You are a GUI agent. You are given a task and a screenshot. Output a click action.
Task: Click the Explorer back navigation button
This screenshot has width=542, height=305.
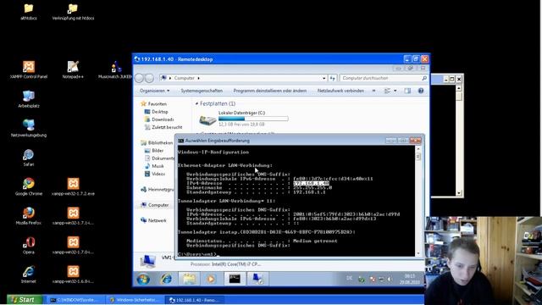coord(139,78)
